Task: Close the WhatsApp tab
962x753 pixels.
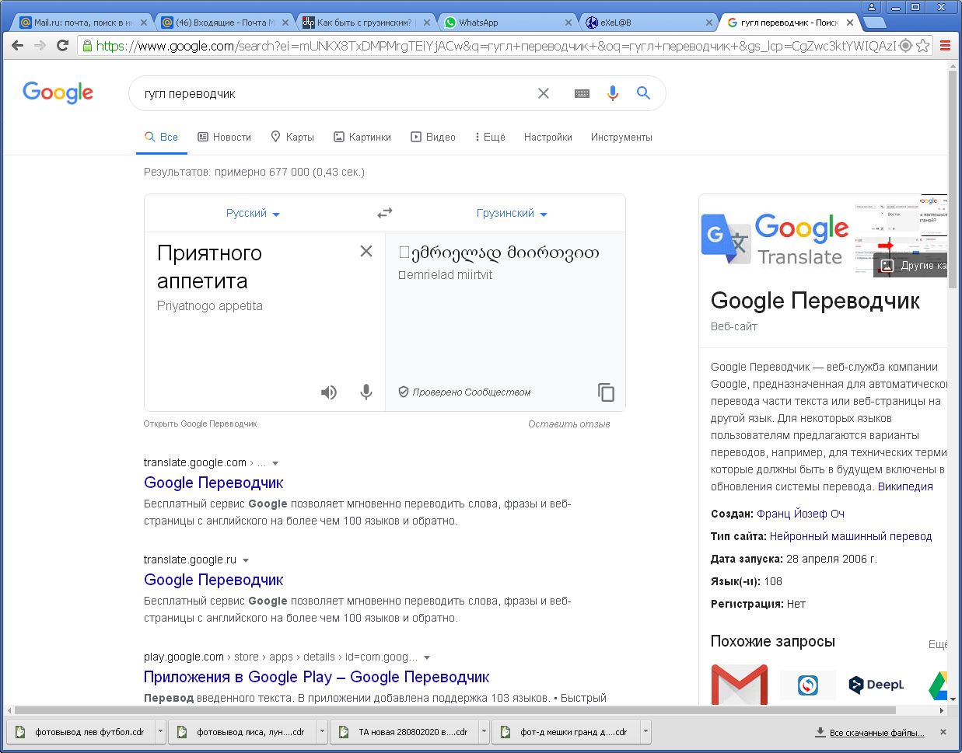Action: (x=568, y=23)
